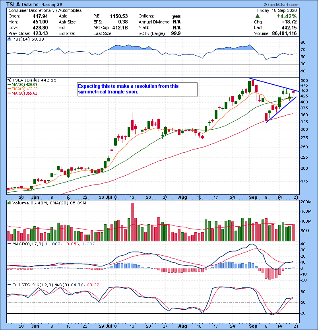Click the Nasdaq GS exchange label

click(x=52, y=4)
